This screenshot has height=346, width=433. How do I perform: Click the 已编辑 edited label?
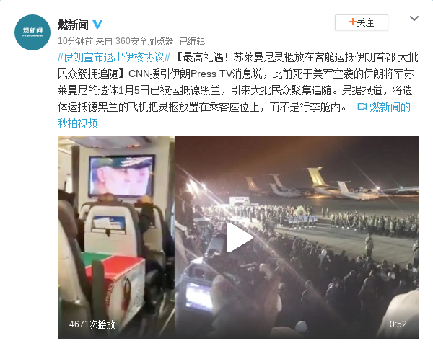(x=192, y=41)
